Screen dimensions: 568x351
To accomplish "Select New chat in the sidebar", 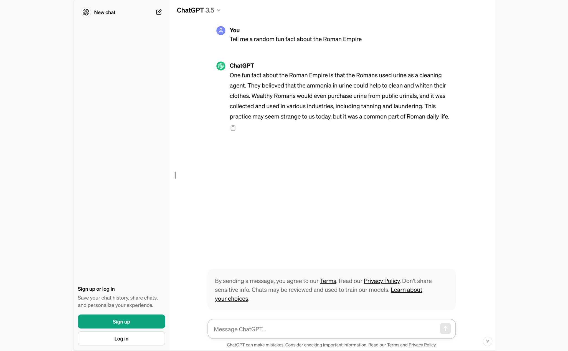I will pos(105,12).
